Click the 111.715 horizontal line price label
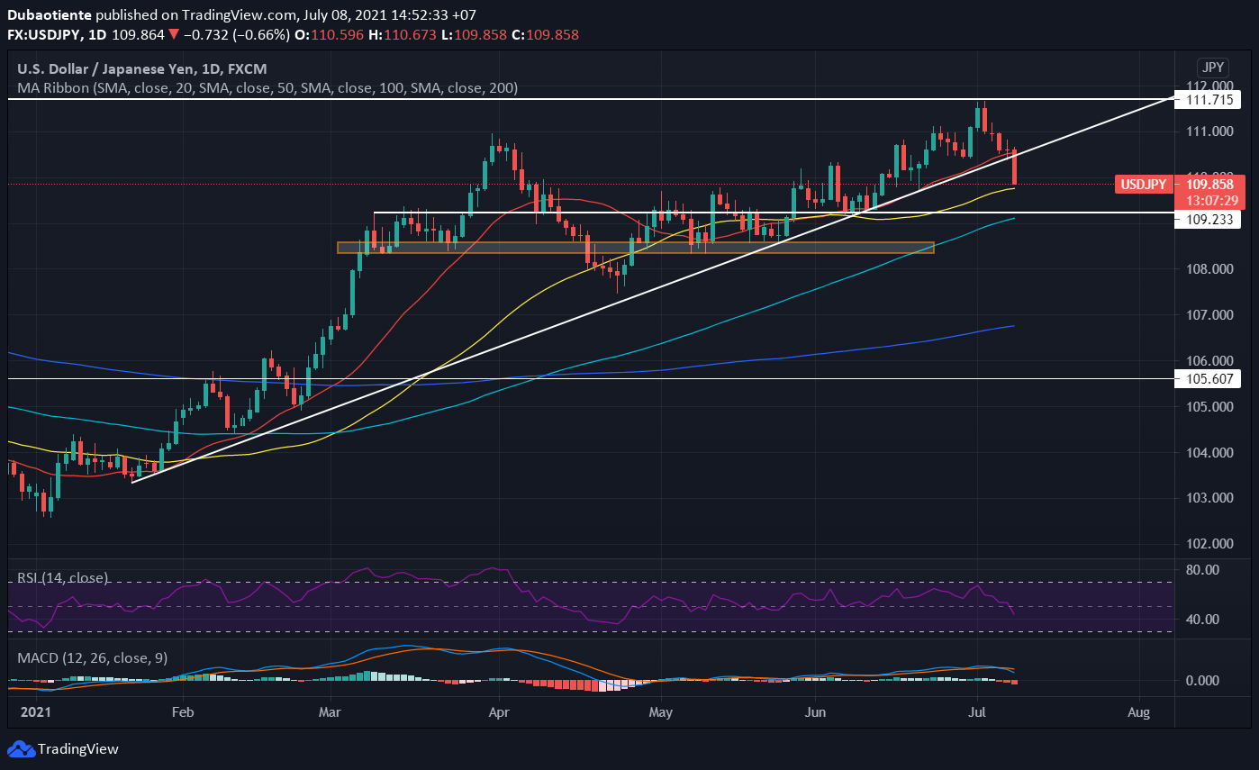This screenshot has height=770, width=1259. point(1208,99)
